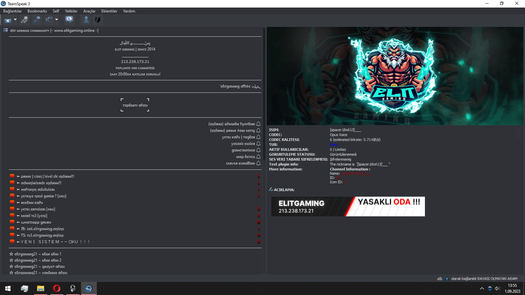This screenshot has width=525, height=295.
Task: Click the bell icon beside 'prime coin satışı'
Action: (259, 130)
